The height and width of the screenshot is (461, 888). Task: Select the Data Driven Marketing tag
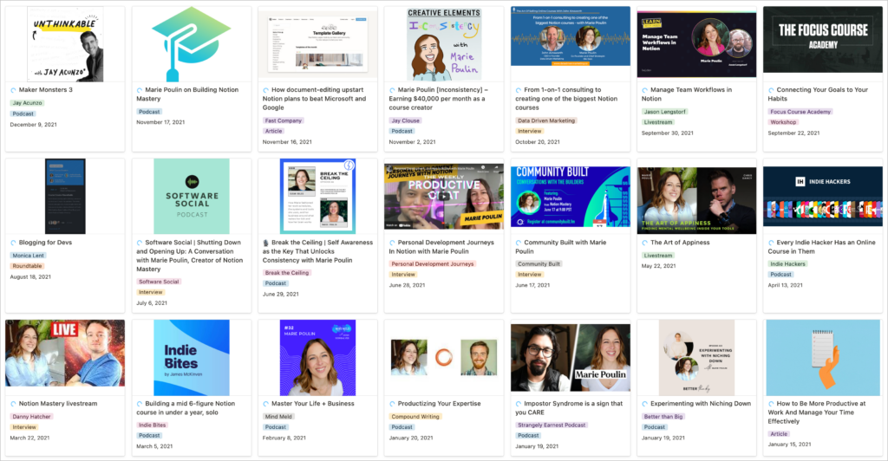(546, 120)
